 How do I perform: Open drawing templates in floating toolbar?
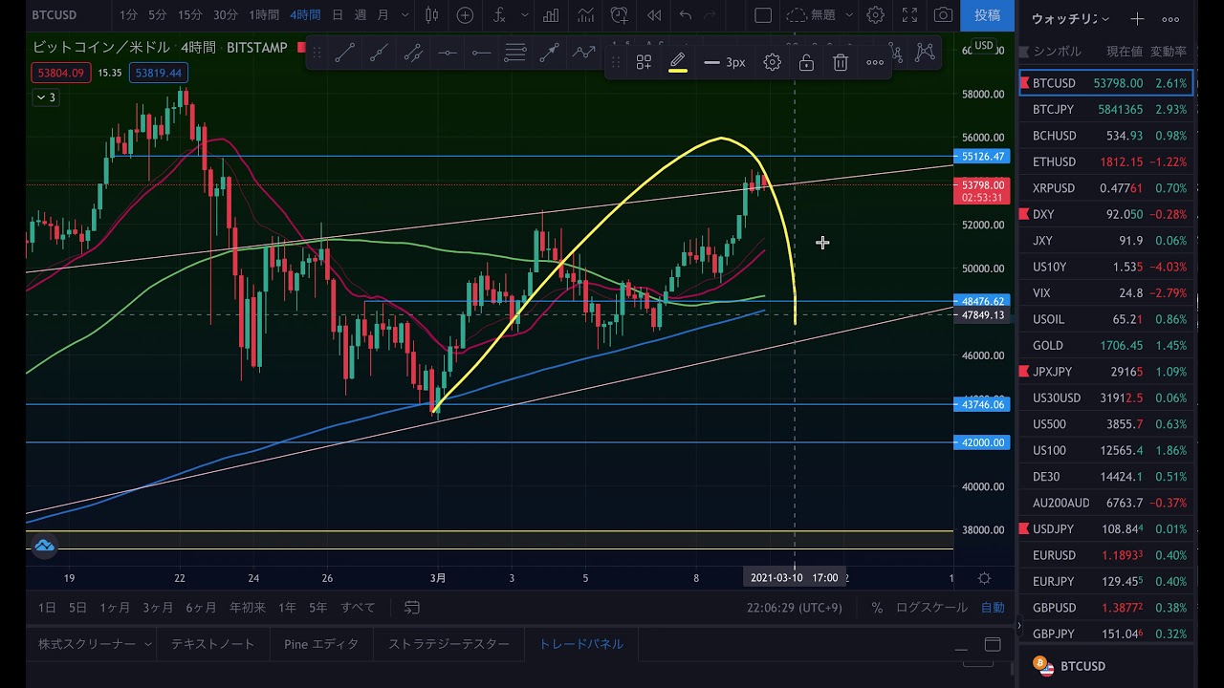[x=644, y=62]
